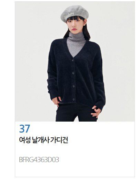
Task: Click the third cardigan button
Action: click(x=73, y=86)
